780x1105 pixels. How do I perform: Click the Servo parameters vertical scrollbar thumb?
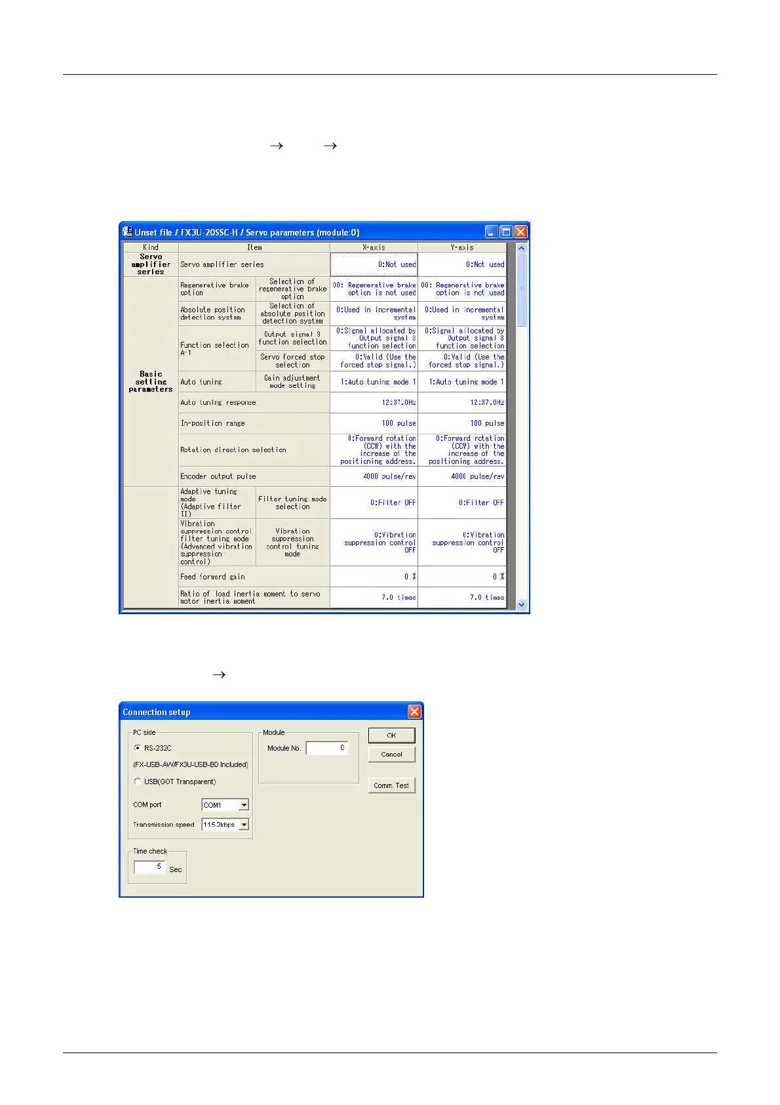point(522,289)
